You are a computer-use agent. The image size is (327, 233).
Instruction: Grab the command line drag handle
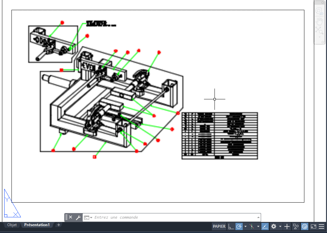[66, 217]
